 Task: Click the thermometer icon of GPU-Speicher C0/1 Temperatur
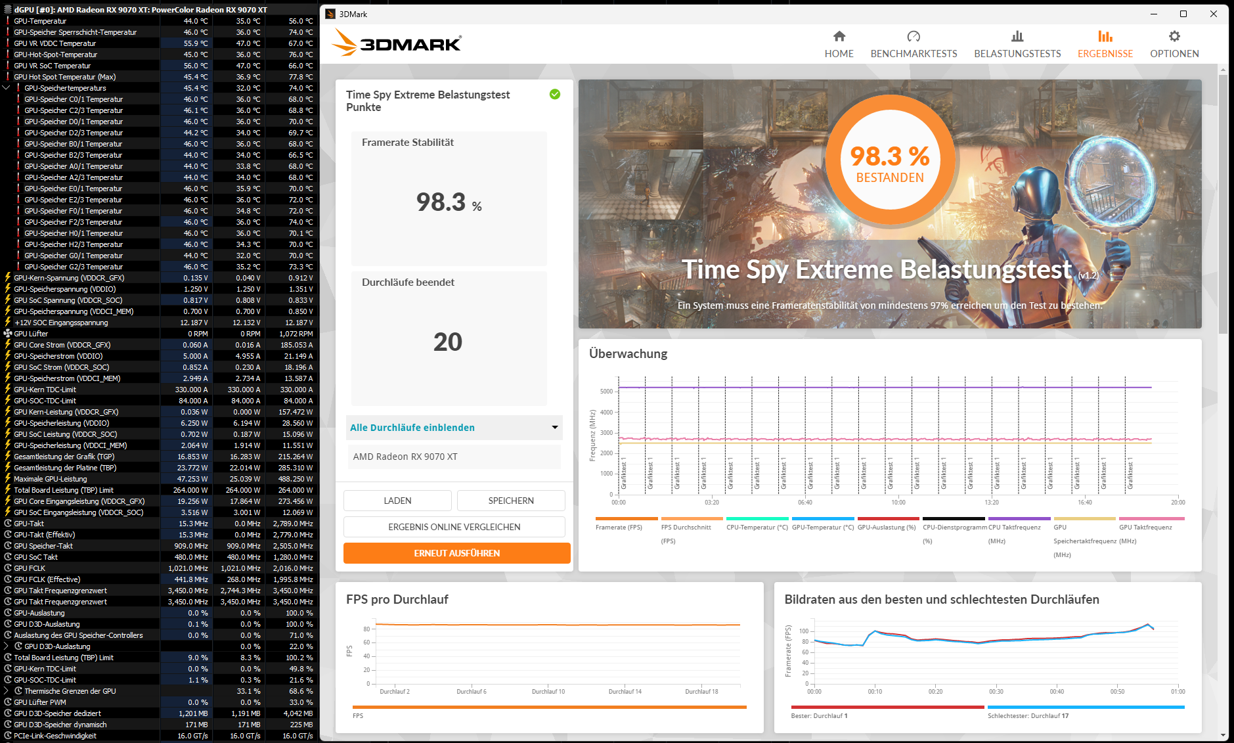18,99
